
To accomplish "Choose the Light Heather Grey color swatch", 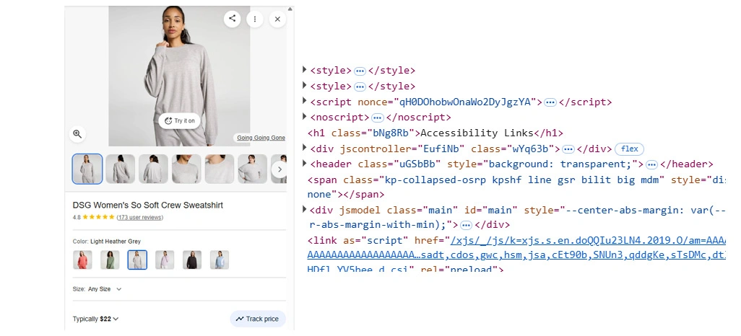I will (x=137, y=260).
